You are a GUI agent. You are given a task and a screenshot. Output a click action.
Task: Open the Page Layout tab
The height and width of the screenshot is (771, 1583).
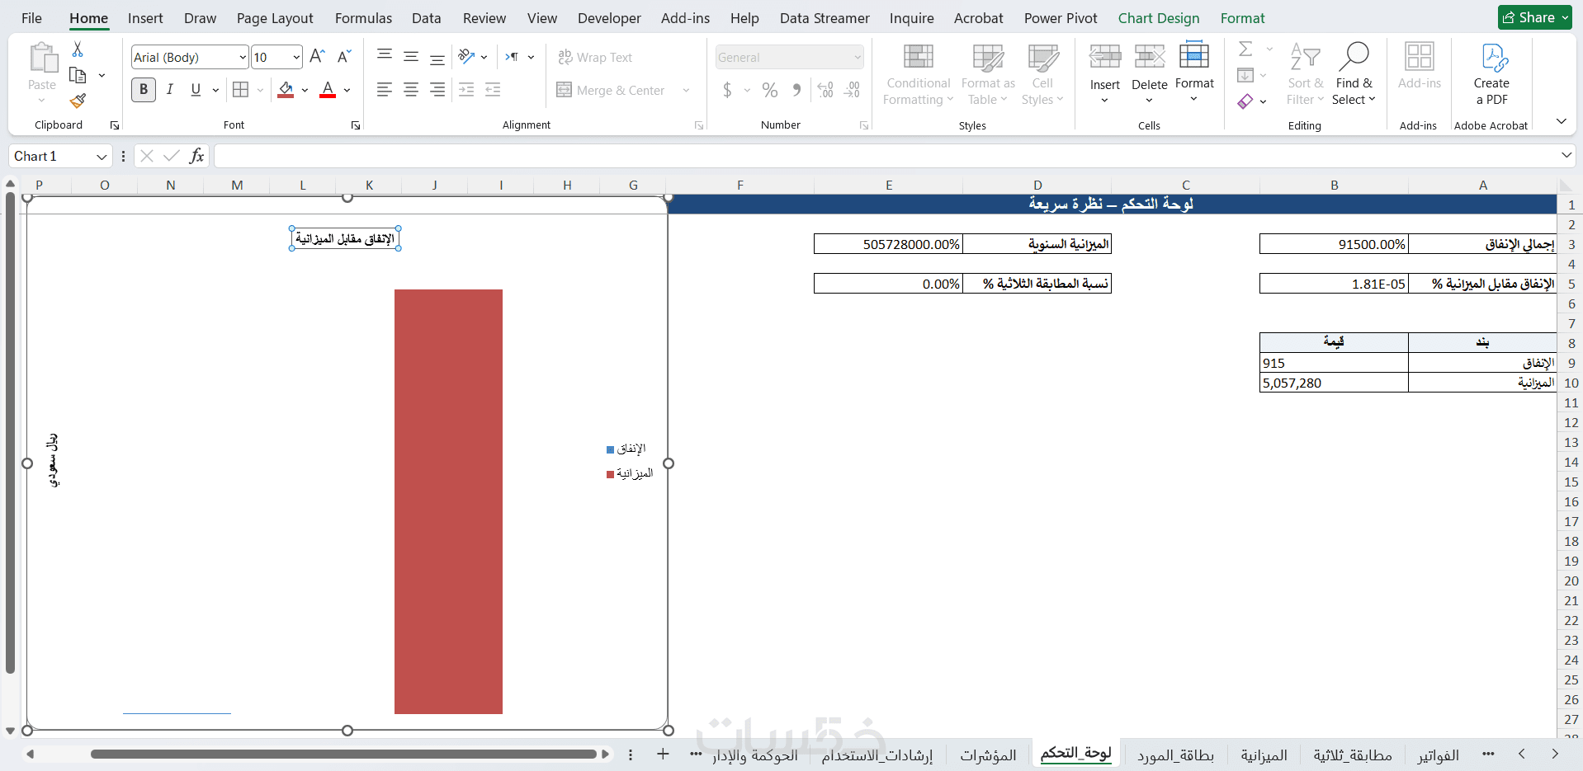pos(275,18)
